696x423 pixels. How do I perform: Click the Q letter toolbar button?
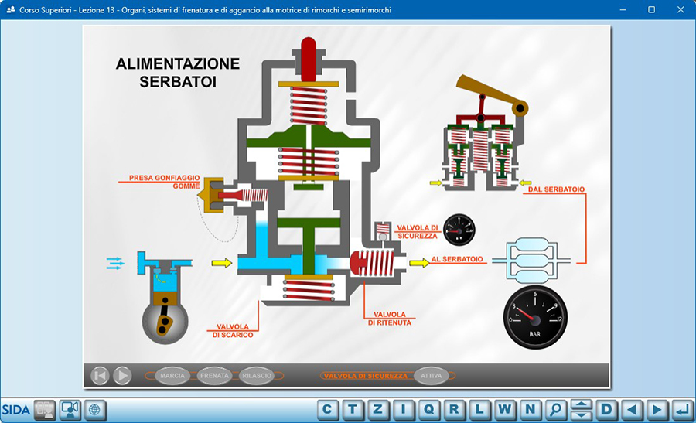tap(429, 409)
